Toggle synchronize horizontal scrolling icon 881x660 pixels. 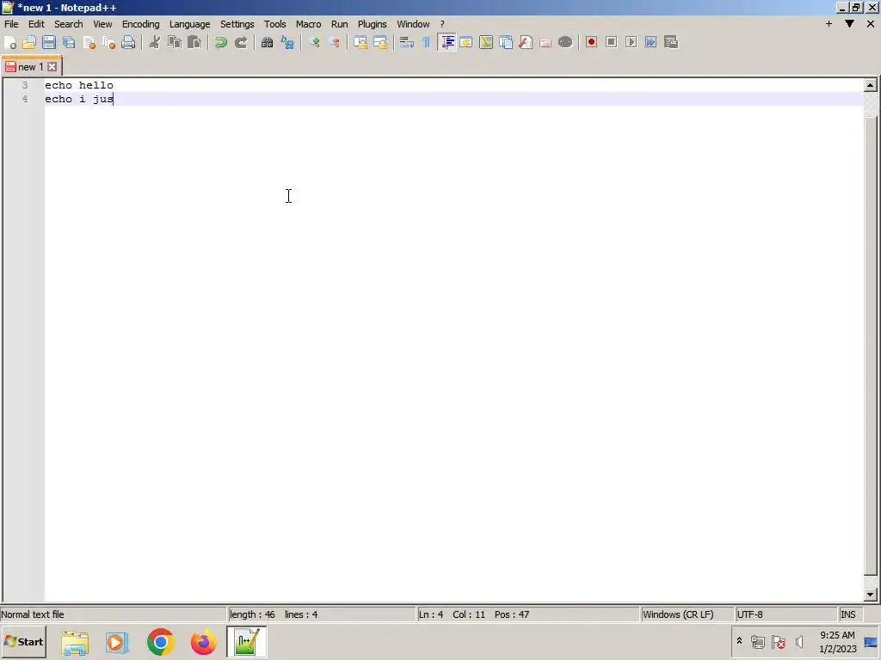pyautogui.click(x=380, y=43)
